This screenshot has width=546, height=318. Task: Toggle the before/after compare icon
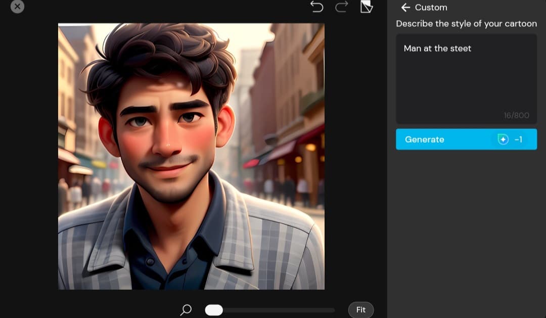click(367, 7)
